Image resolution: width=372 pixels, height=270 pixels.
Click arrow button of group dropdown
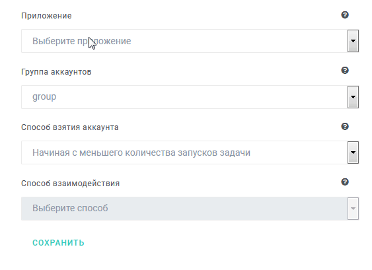[353, 97]
